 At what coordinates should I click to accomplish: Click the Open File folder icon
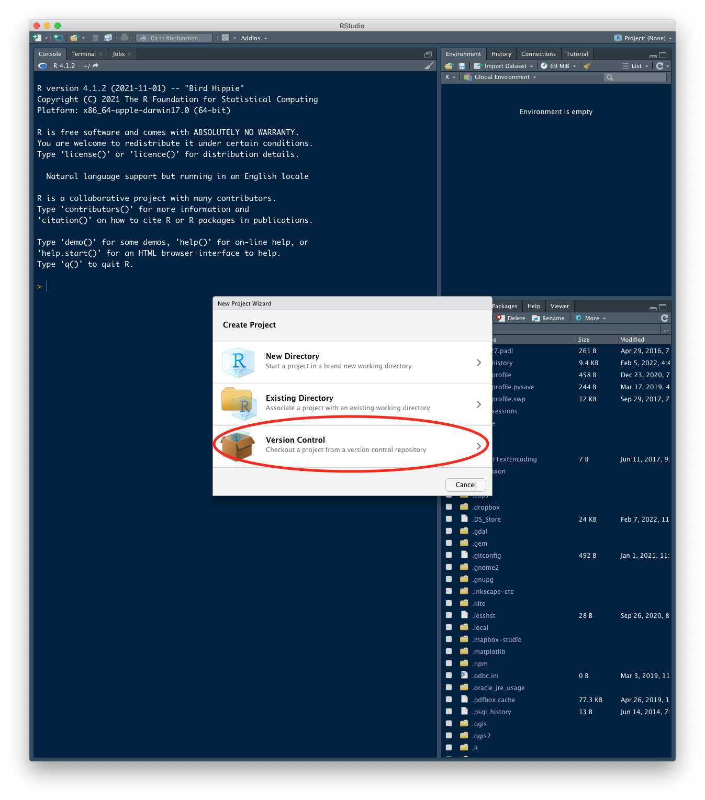[x=74, y=38]
